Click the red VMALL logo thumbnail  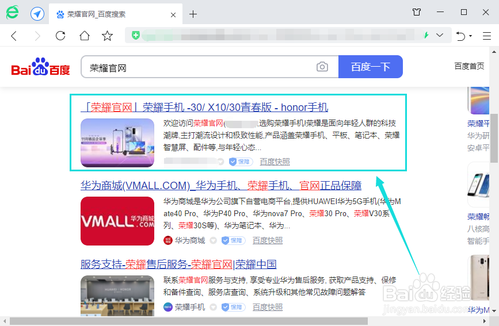117,221
